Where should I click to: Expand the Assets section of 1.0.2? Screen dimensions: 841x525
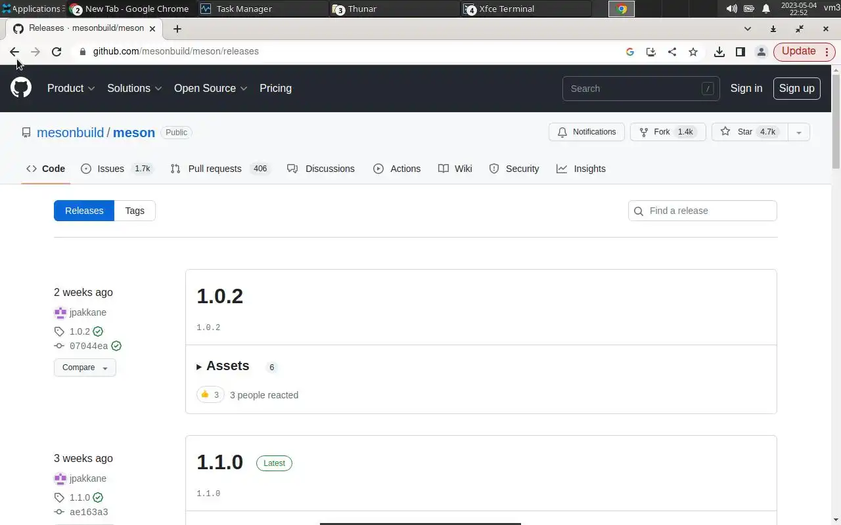[x=223, y=366]
